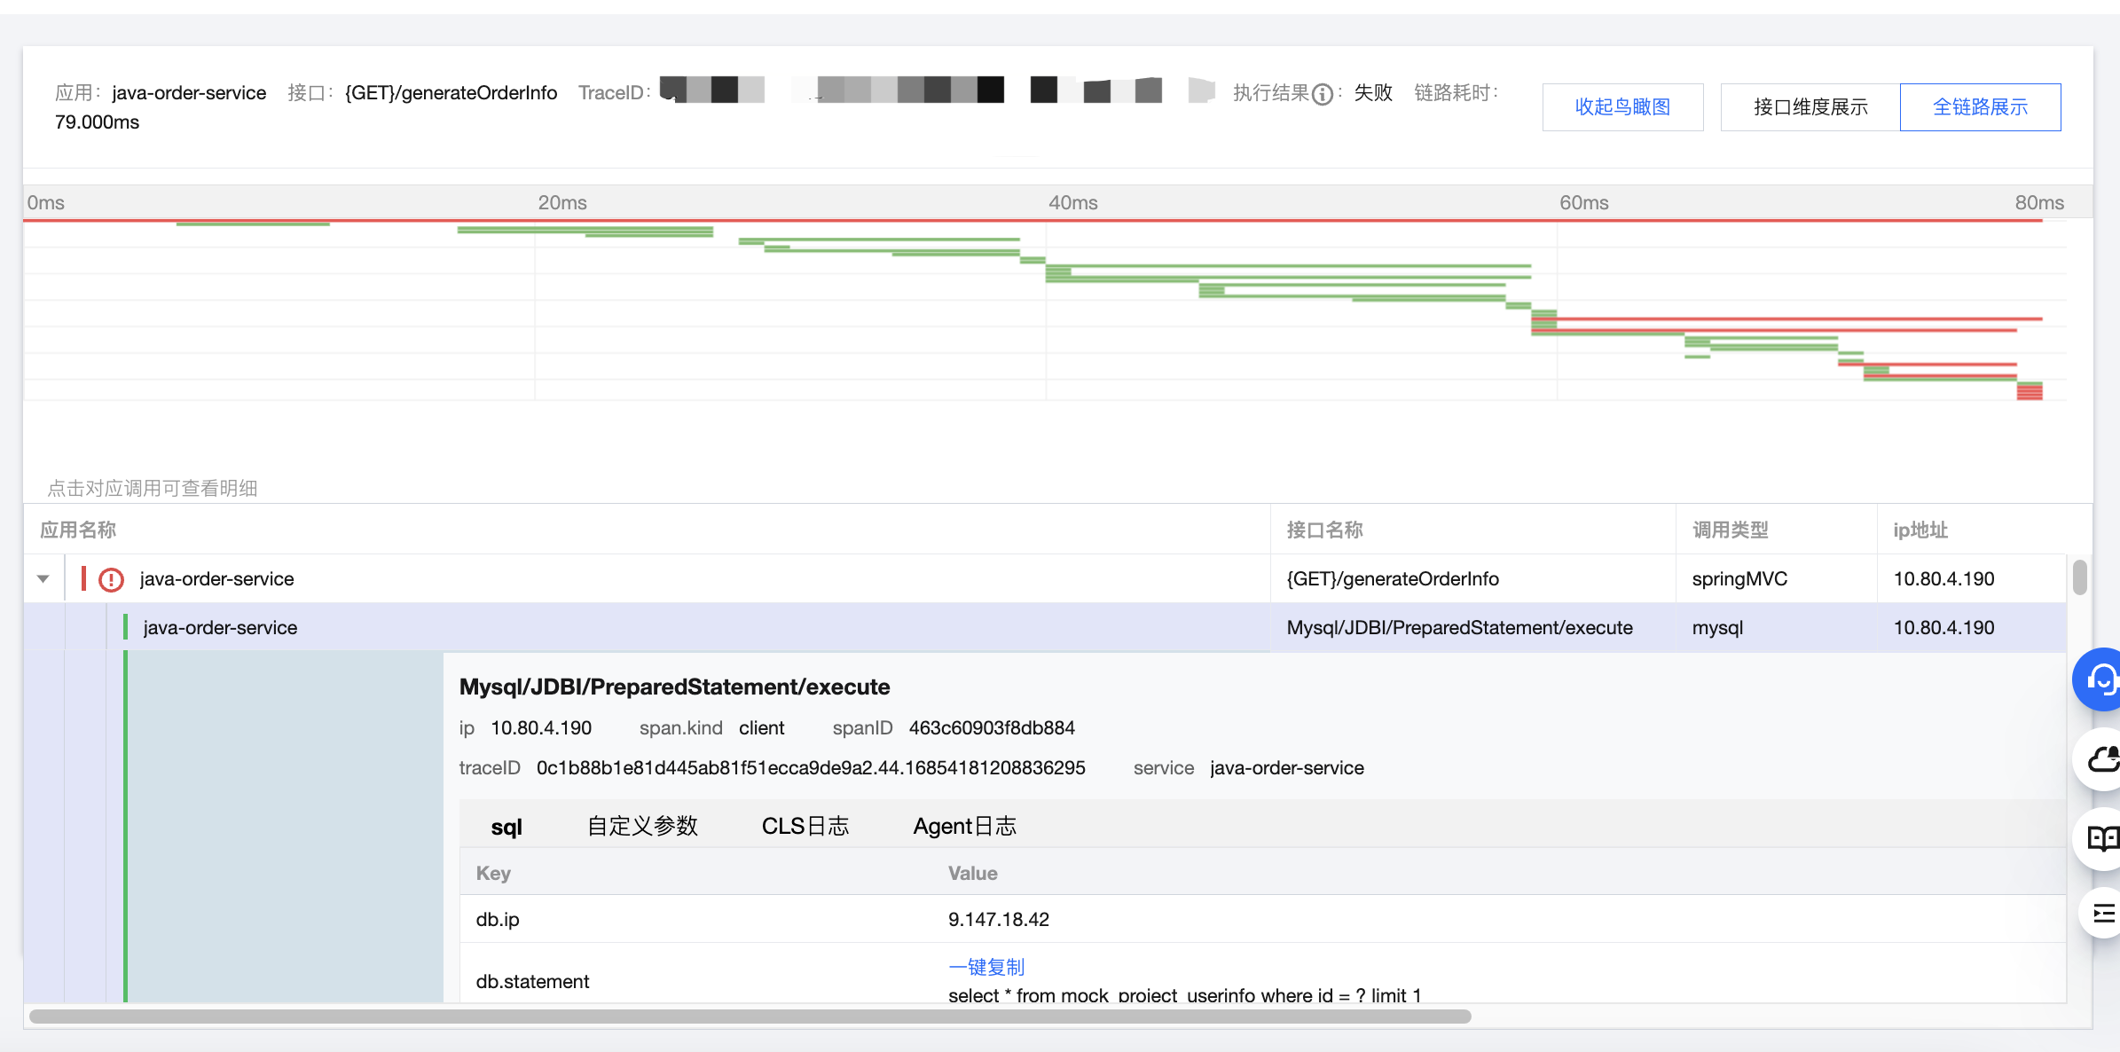Click the cloud assistant floating icon
Screen dimensions: 2120x1052
pos(2100,759)
